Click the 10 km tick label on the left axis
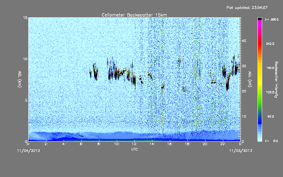283x177 pixels. pos(25,59)
